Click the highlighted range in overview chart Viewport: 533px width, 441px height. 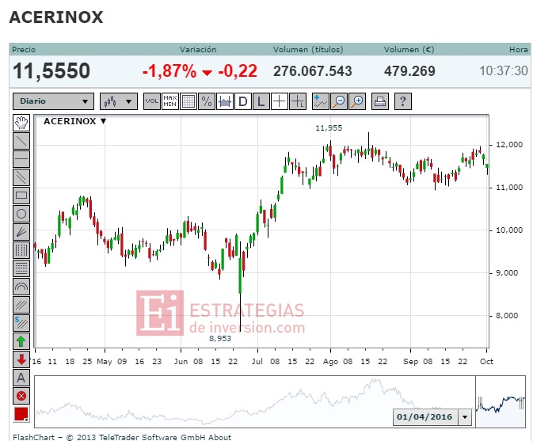(x=501, y=401)
